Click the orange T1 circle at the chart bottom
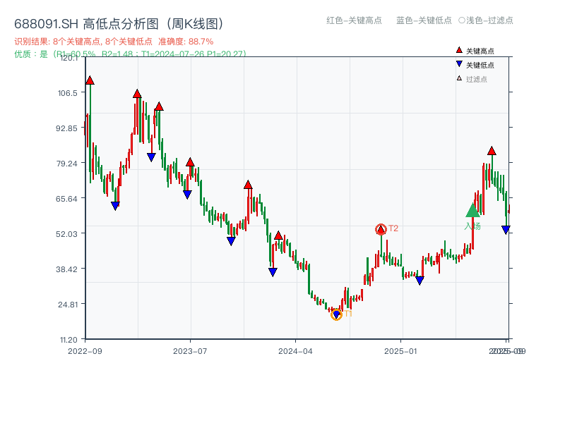The image size is (565, 423). (x=336, y=314)
